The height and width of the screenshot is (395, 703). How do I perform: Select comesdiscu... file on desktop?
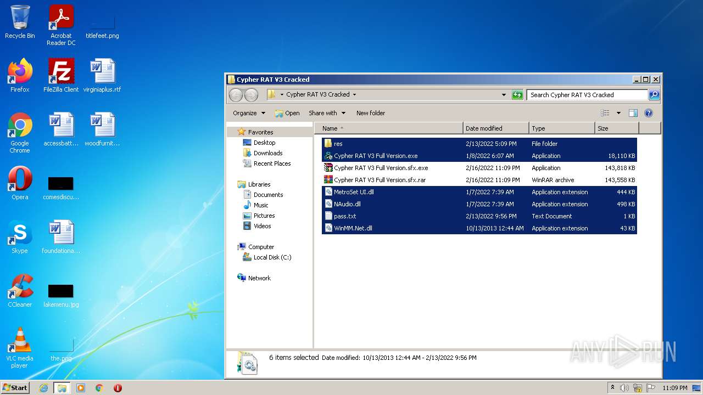(61, 188)
